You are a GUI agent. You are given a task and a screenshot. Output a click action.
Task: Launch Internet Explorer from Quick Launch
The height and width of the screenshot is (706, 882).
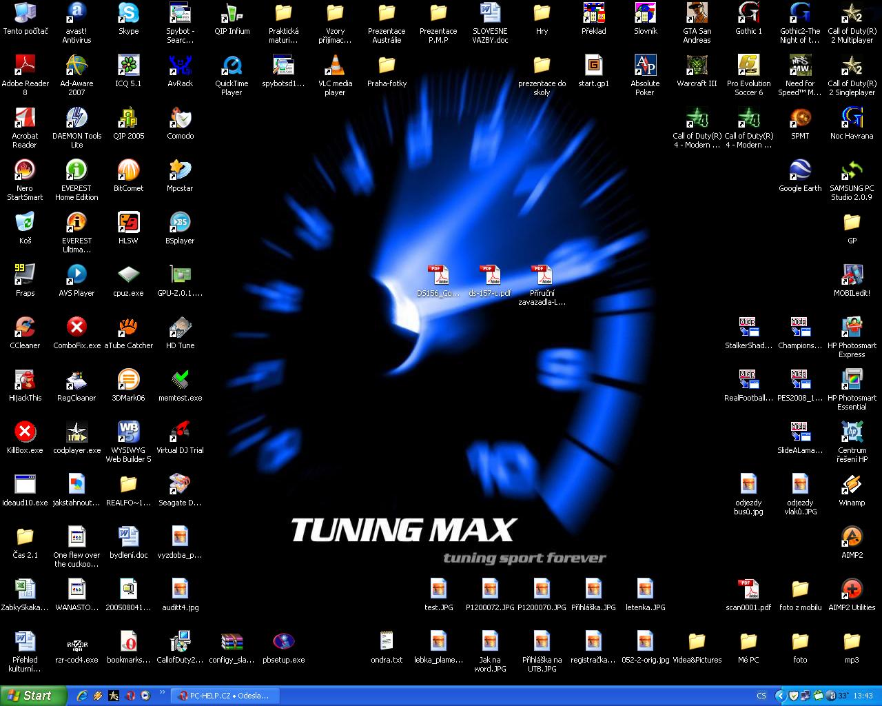click(82, 696)
